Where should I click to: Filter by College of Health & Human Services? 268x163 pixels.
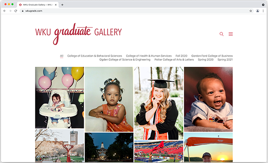click(x=149, y=56)
